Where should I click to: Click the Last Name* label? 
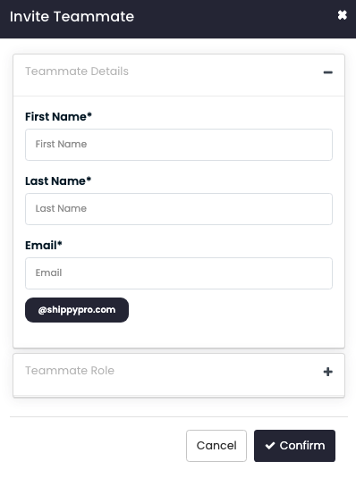58,181
